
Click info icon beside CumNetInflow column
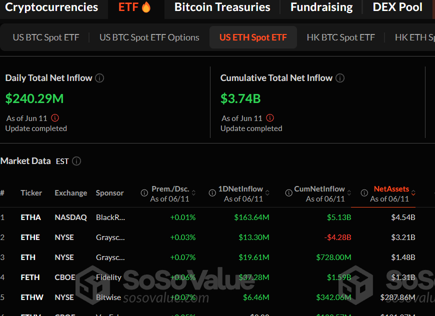coord(289,193)
